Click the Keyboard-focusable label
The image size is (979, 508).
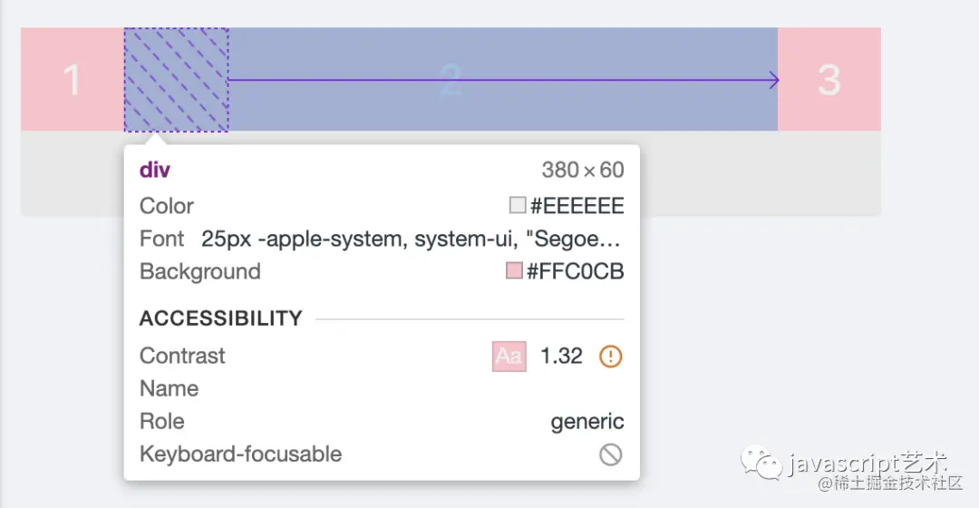coord(240,454)
